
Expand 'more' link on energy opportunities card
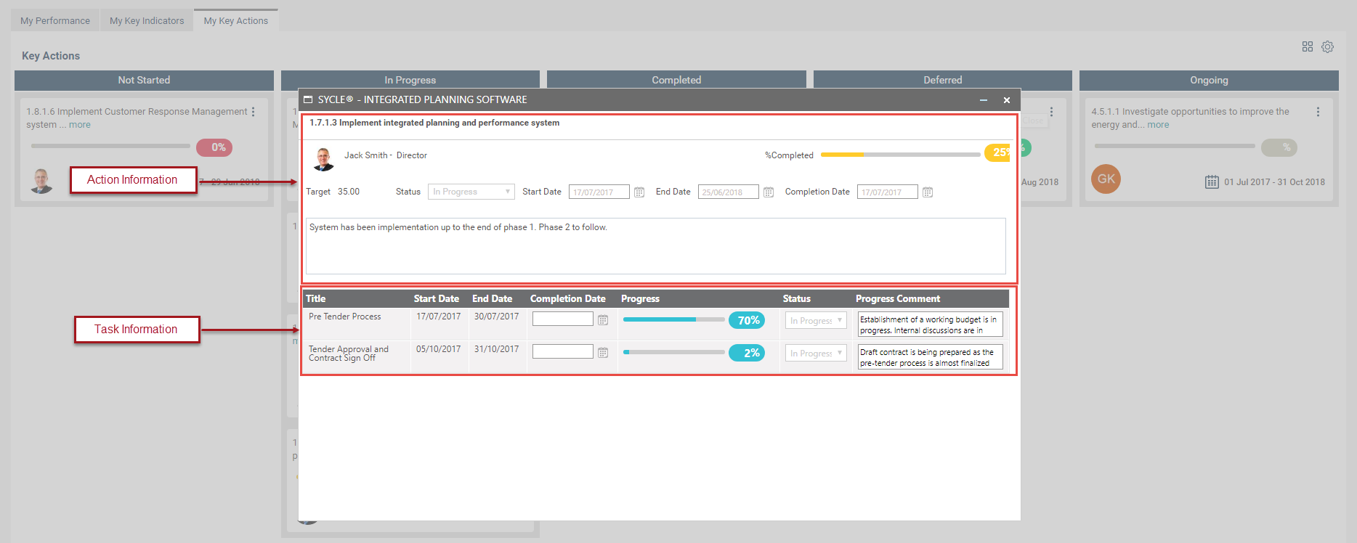pyautogui.click(x=1158, y=125)
